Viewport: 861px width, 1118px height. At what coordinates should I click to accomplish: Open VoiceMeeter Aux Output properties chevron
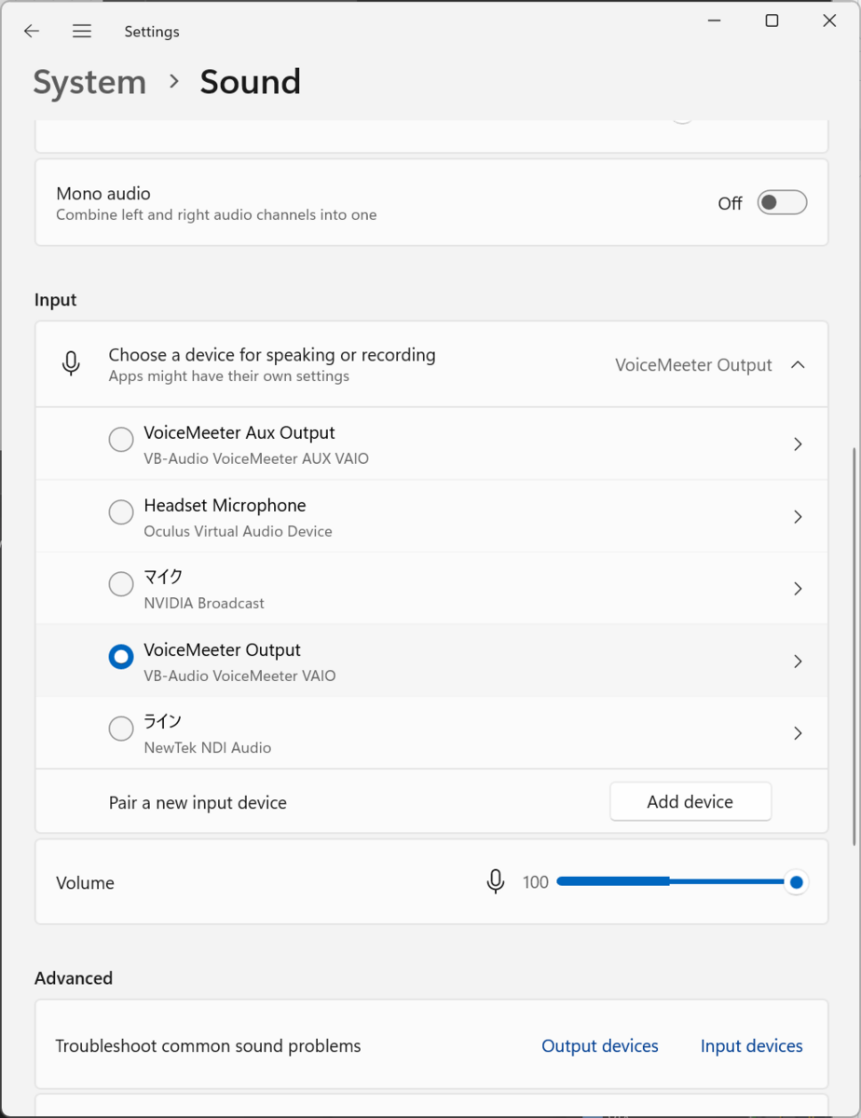(x=798, y=444)
